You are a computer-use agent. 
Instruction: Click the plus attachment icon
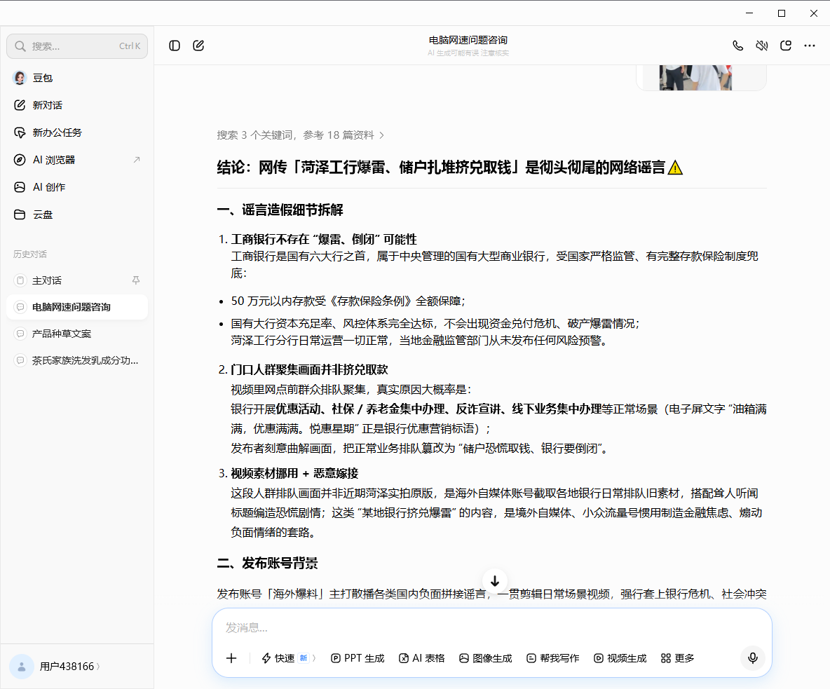click(x=231, y=658)
